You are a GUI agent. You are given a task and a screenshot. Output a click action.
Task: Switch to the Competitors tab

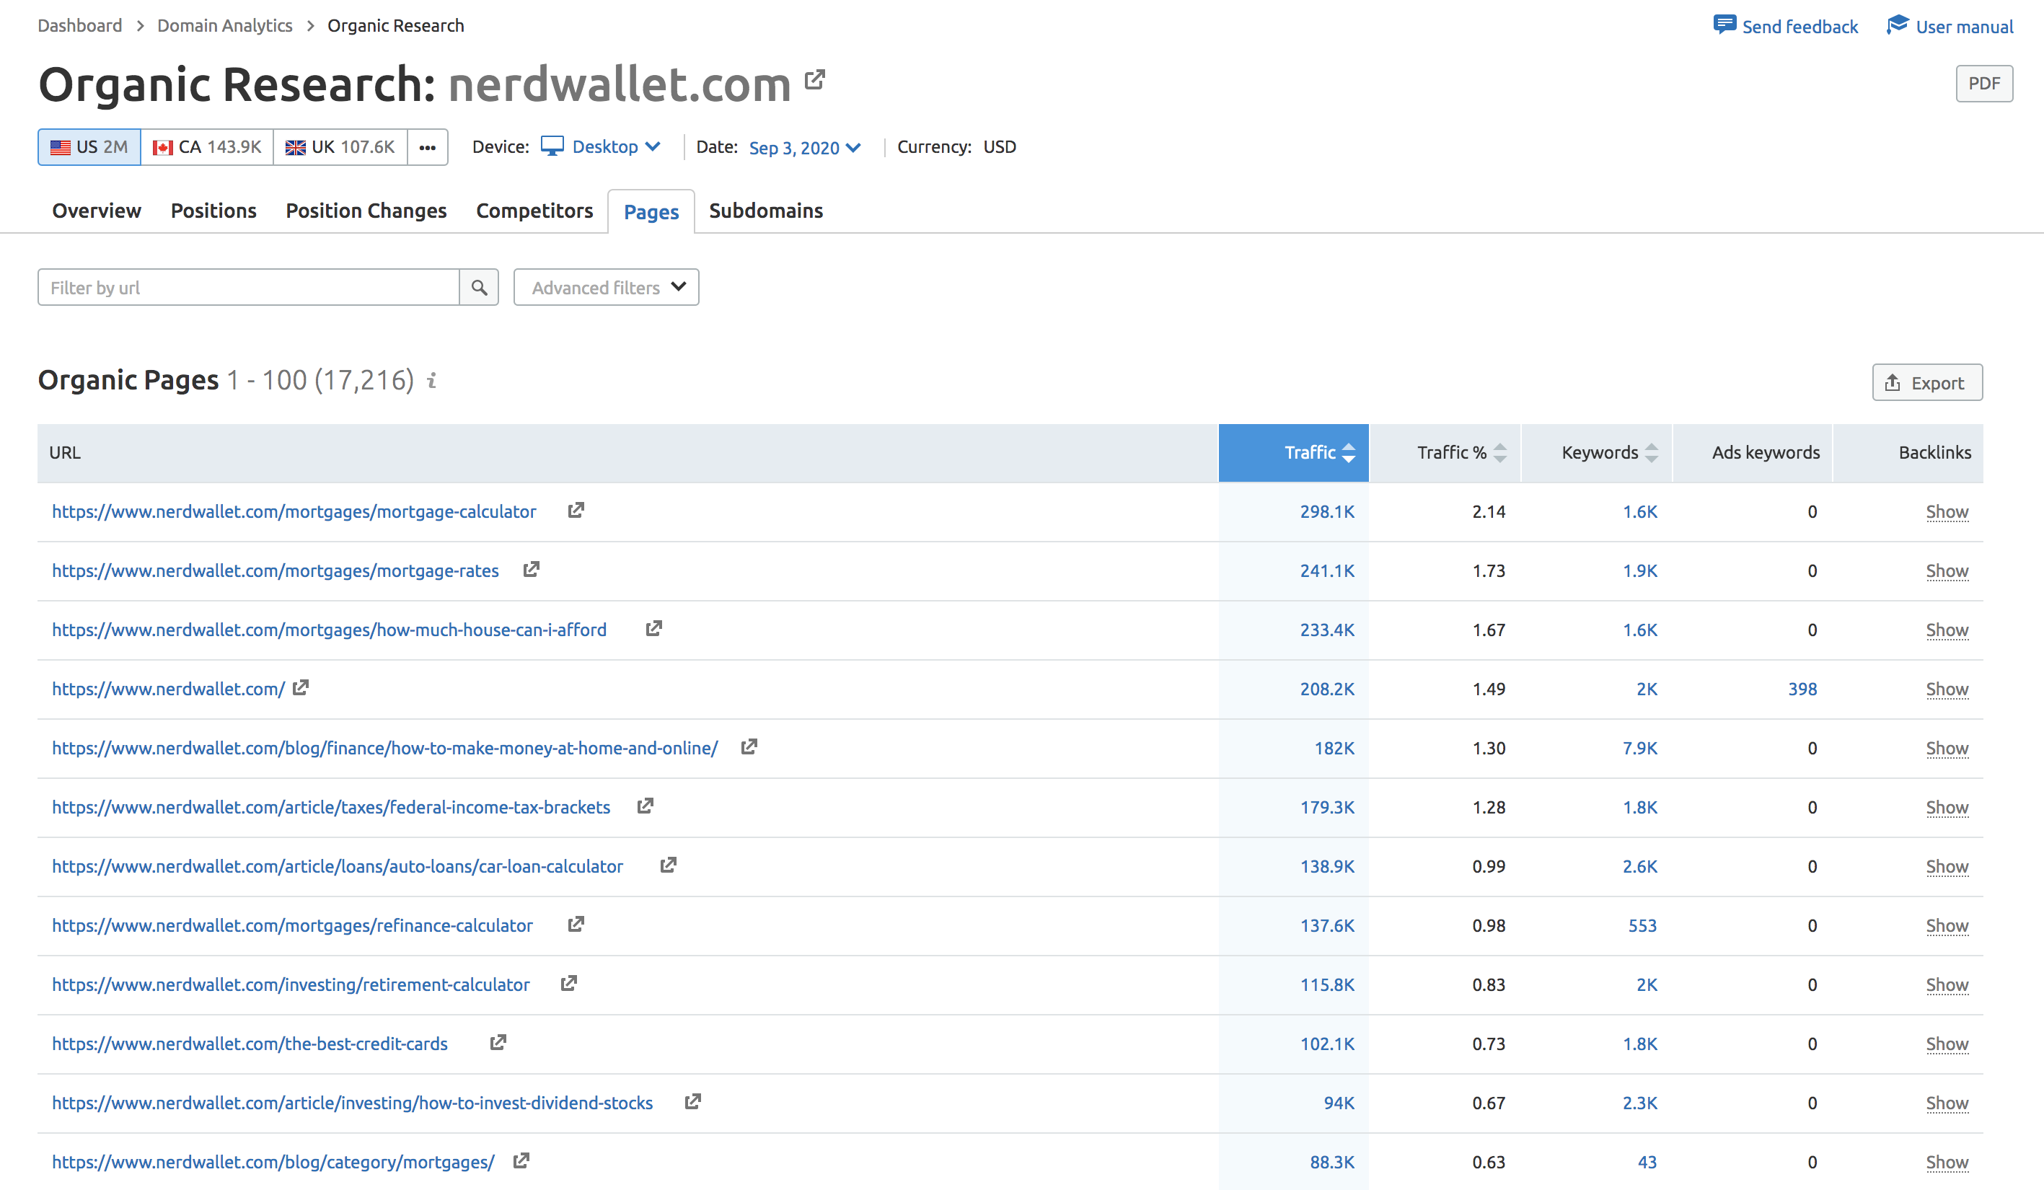point(534,211)
